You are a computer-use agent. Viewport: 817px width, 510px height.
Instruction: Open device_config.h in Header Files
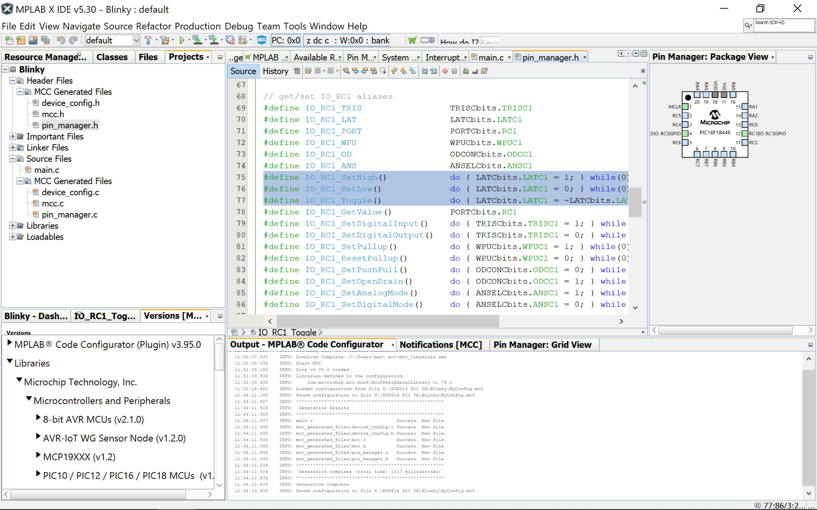[x=71, y=103]
